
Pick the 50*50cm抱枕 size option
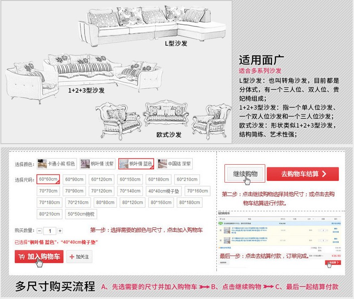(81, 214)
